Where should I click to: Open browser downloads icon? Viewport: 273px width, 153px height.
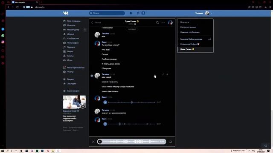tap(265, 7)
